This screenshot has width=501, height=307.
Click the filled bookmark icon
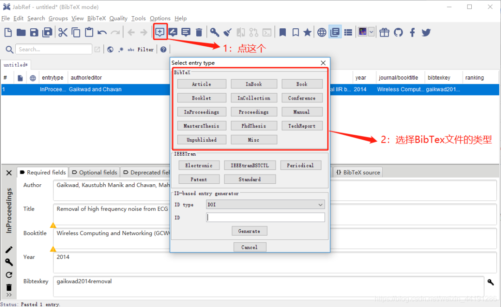(283, 32)
